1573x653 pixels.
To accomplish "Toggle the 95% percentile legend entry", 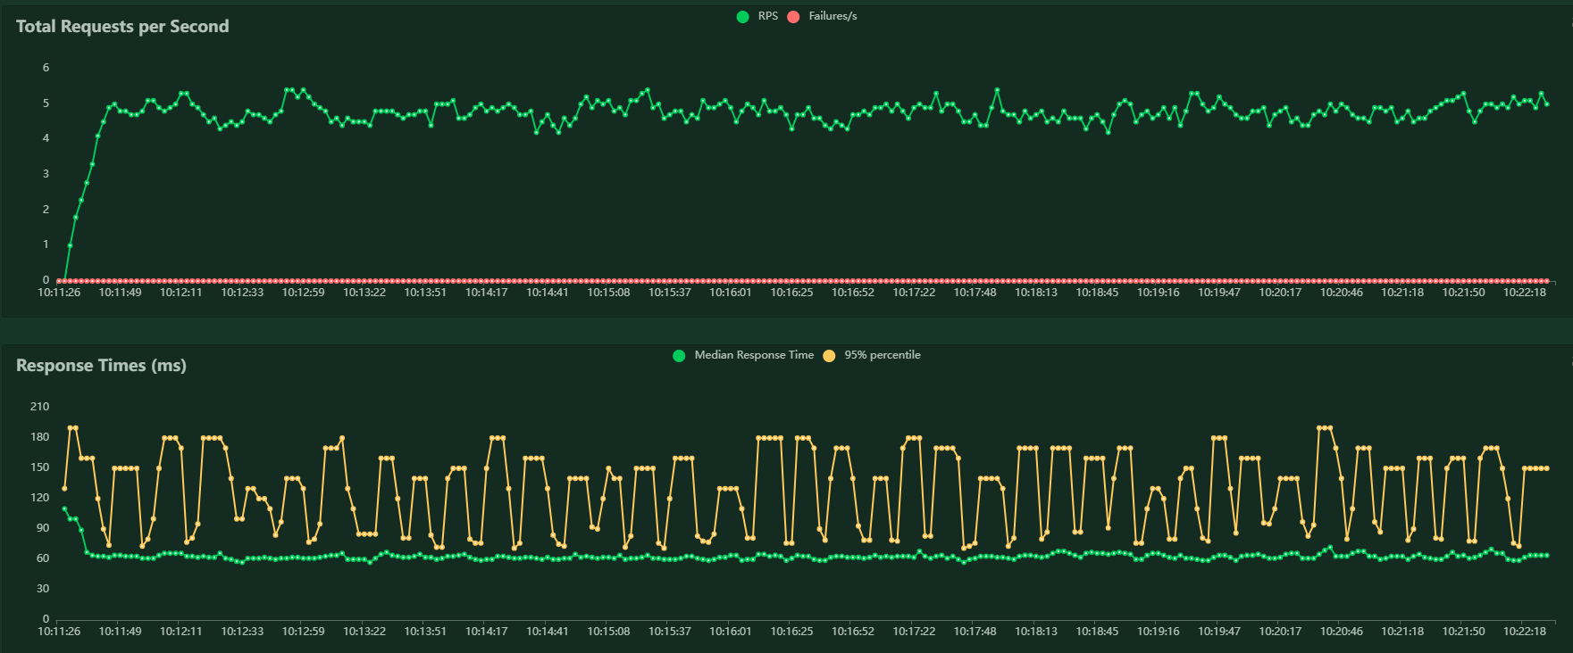I will pos(872,355).
